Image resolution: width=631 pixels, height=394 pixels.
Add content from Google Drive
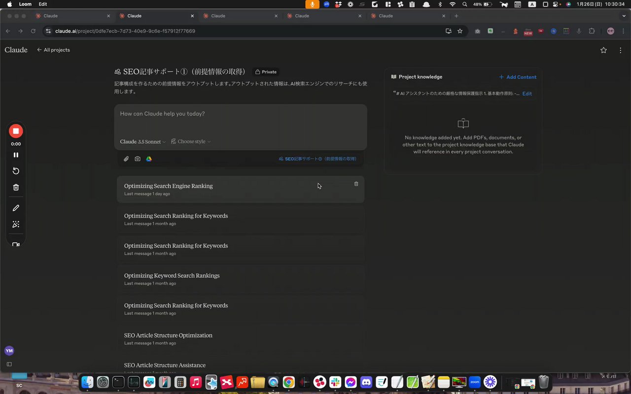148,159
